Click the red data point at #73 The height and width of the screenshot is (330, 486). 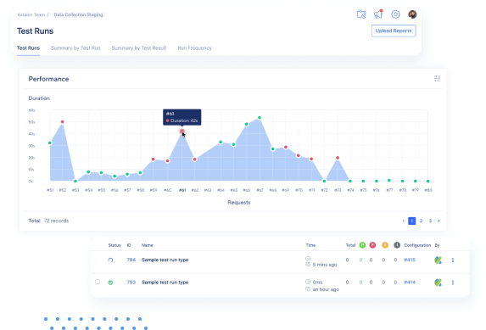point(338,158)
